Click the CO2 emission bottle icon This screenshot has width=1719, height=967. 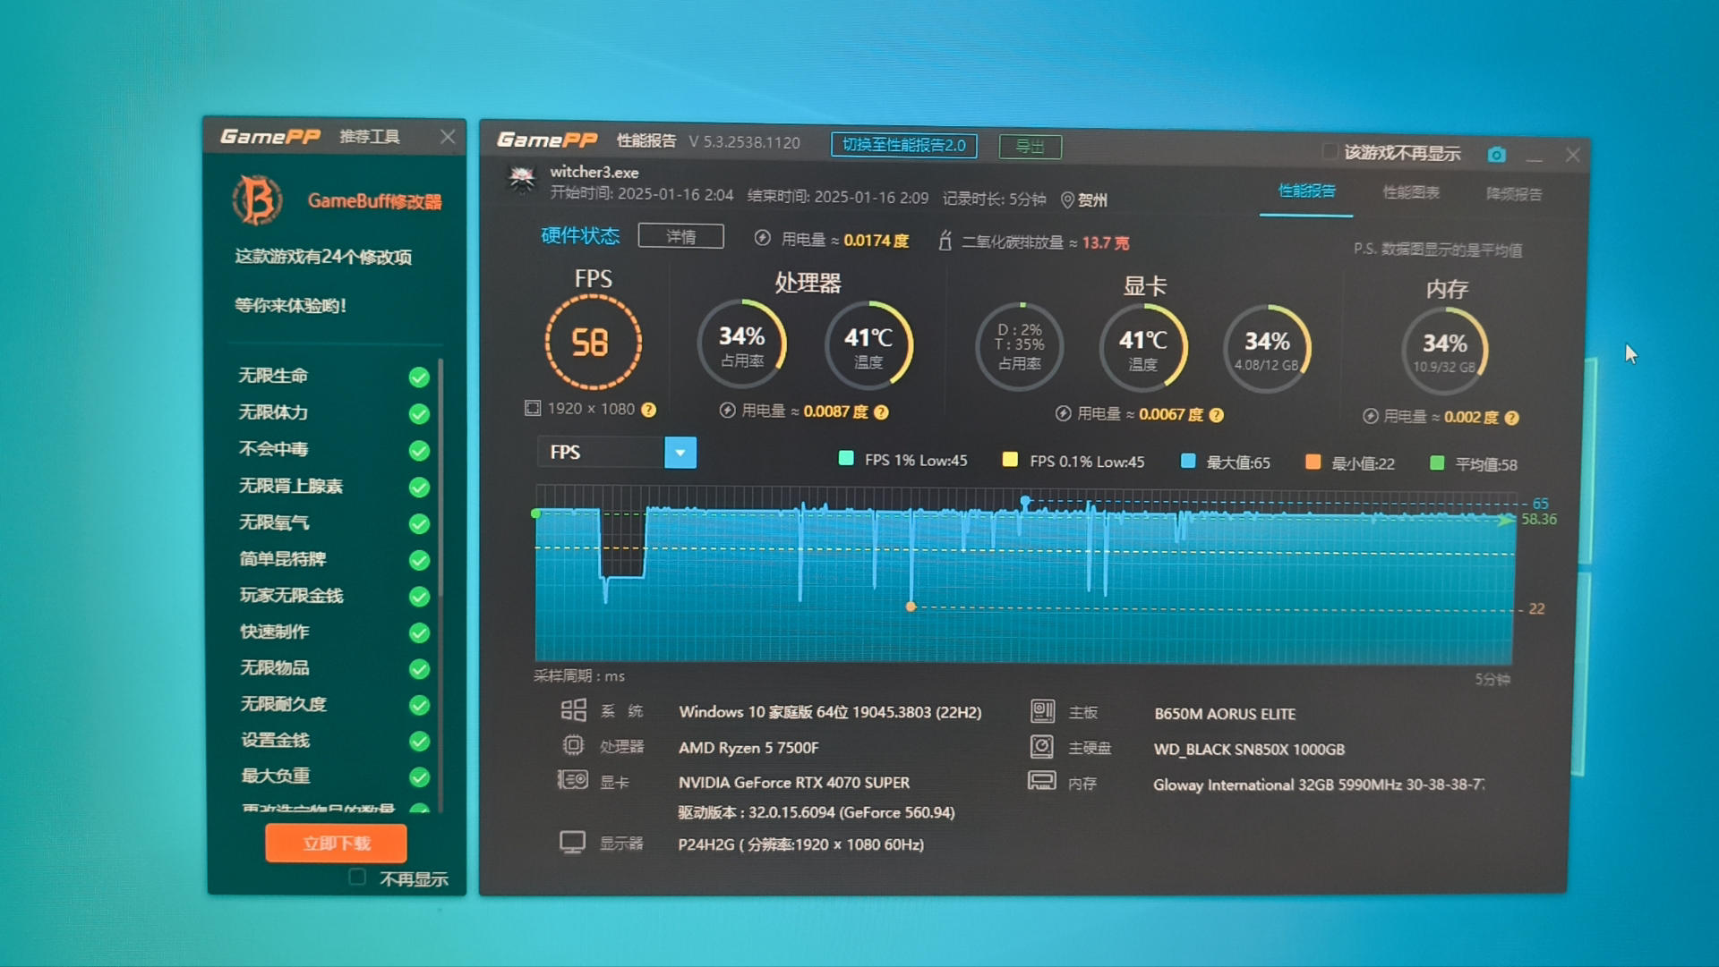945,241
